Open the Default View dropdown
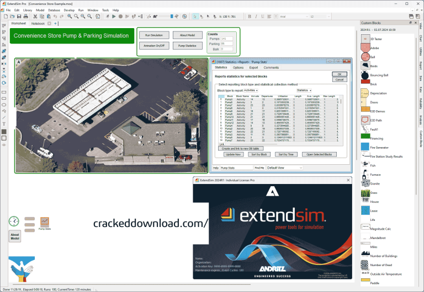424x292 pixels. click(x=284, y=167)
